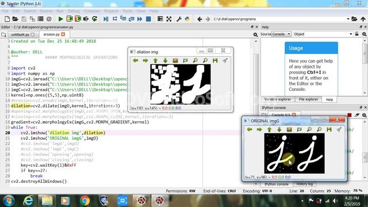Image resolution: width=368 pixels, height=207 pixels.
Task: Open the Windows Start menu
Action: tap(9, 201)
